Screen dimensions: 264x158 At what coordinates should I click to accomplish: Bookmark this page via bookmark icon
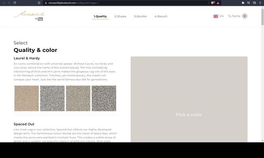[x=39, y=3]
